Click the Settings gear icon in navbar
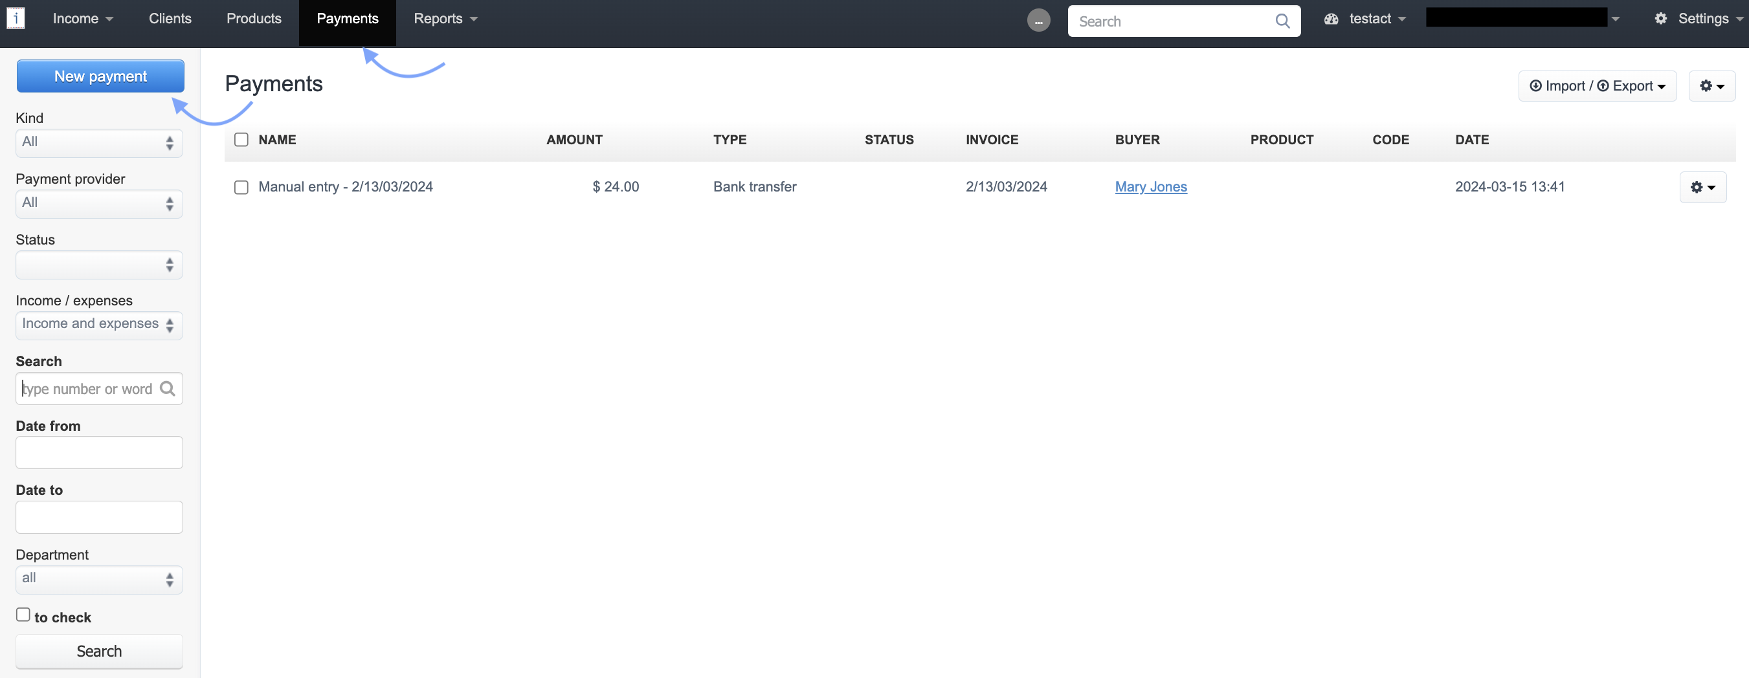 click(1660, 19)
